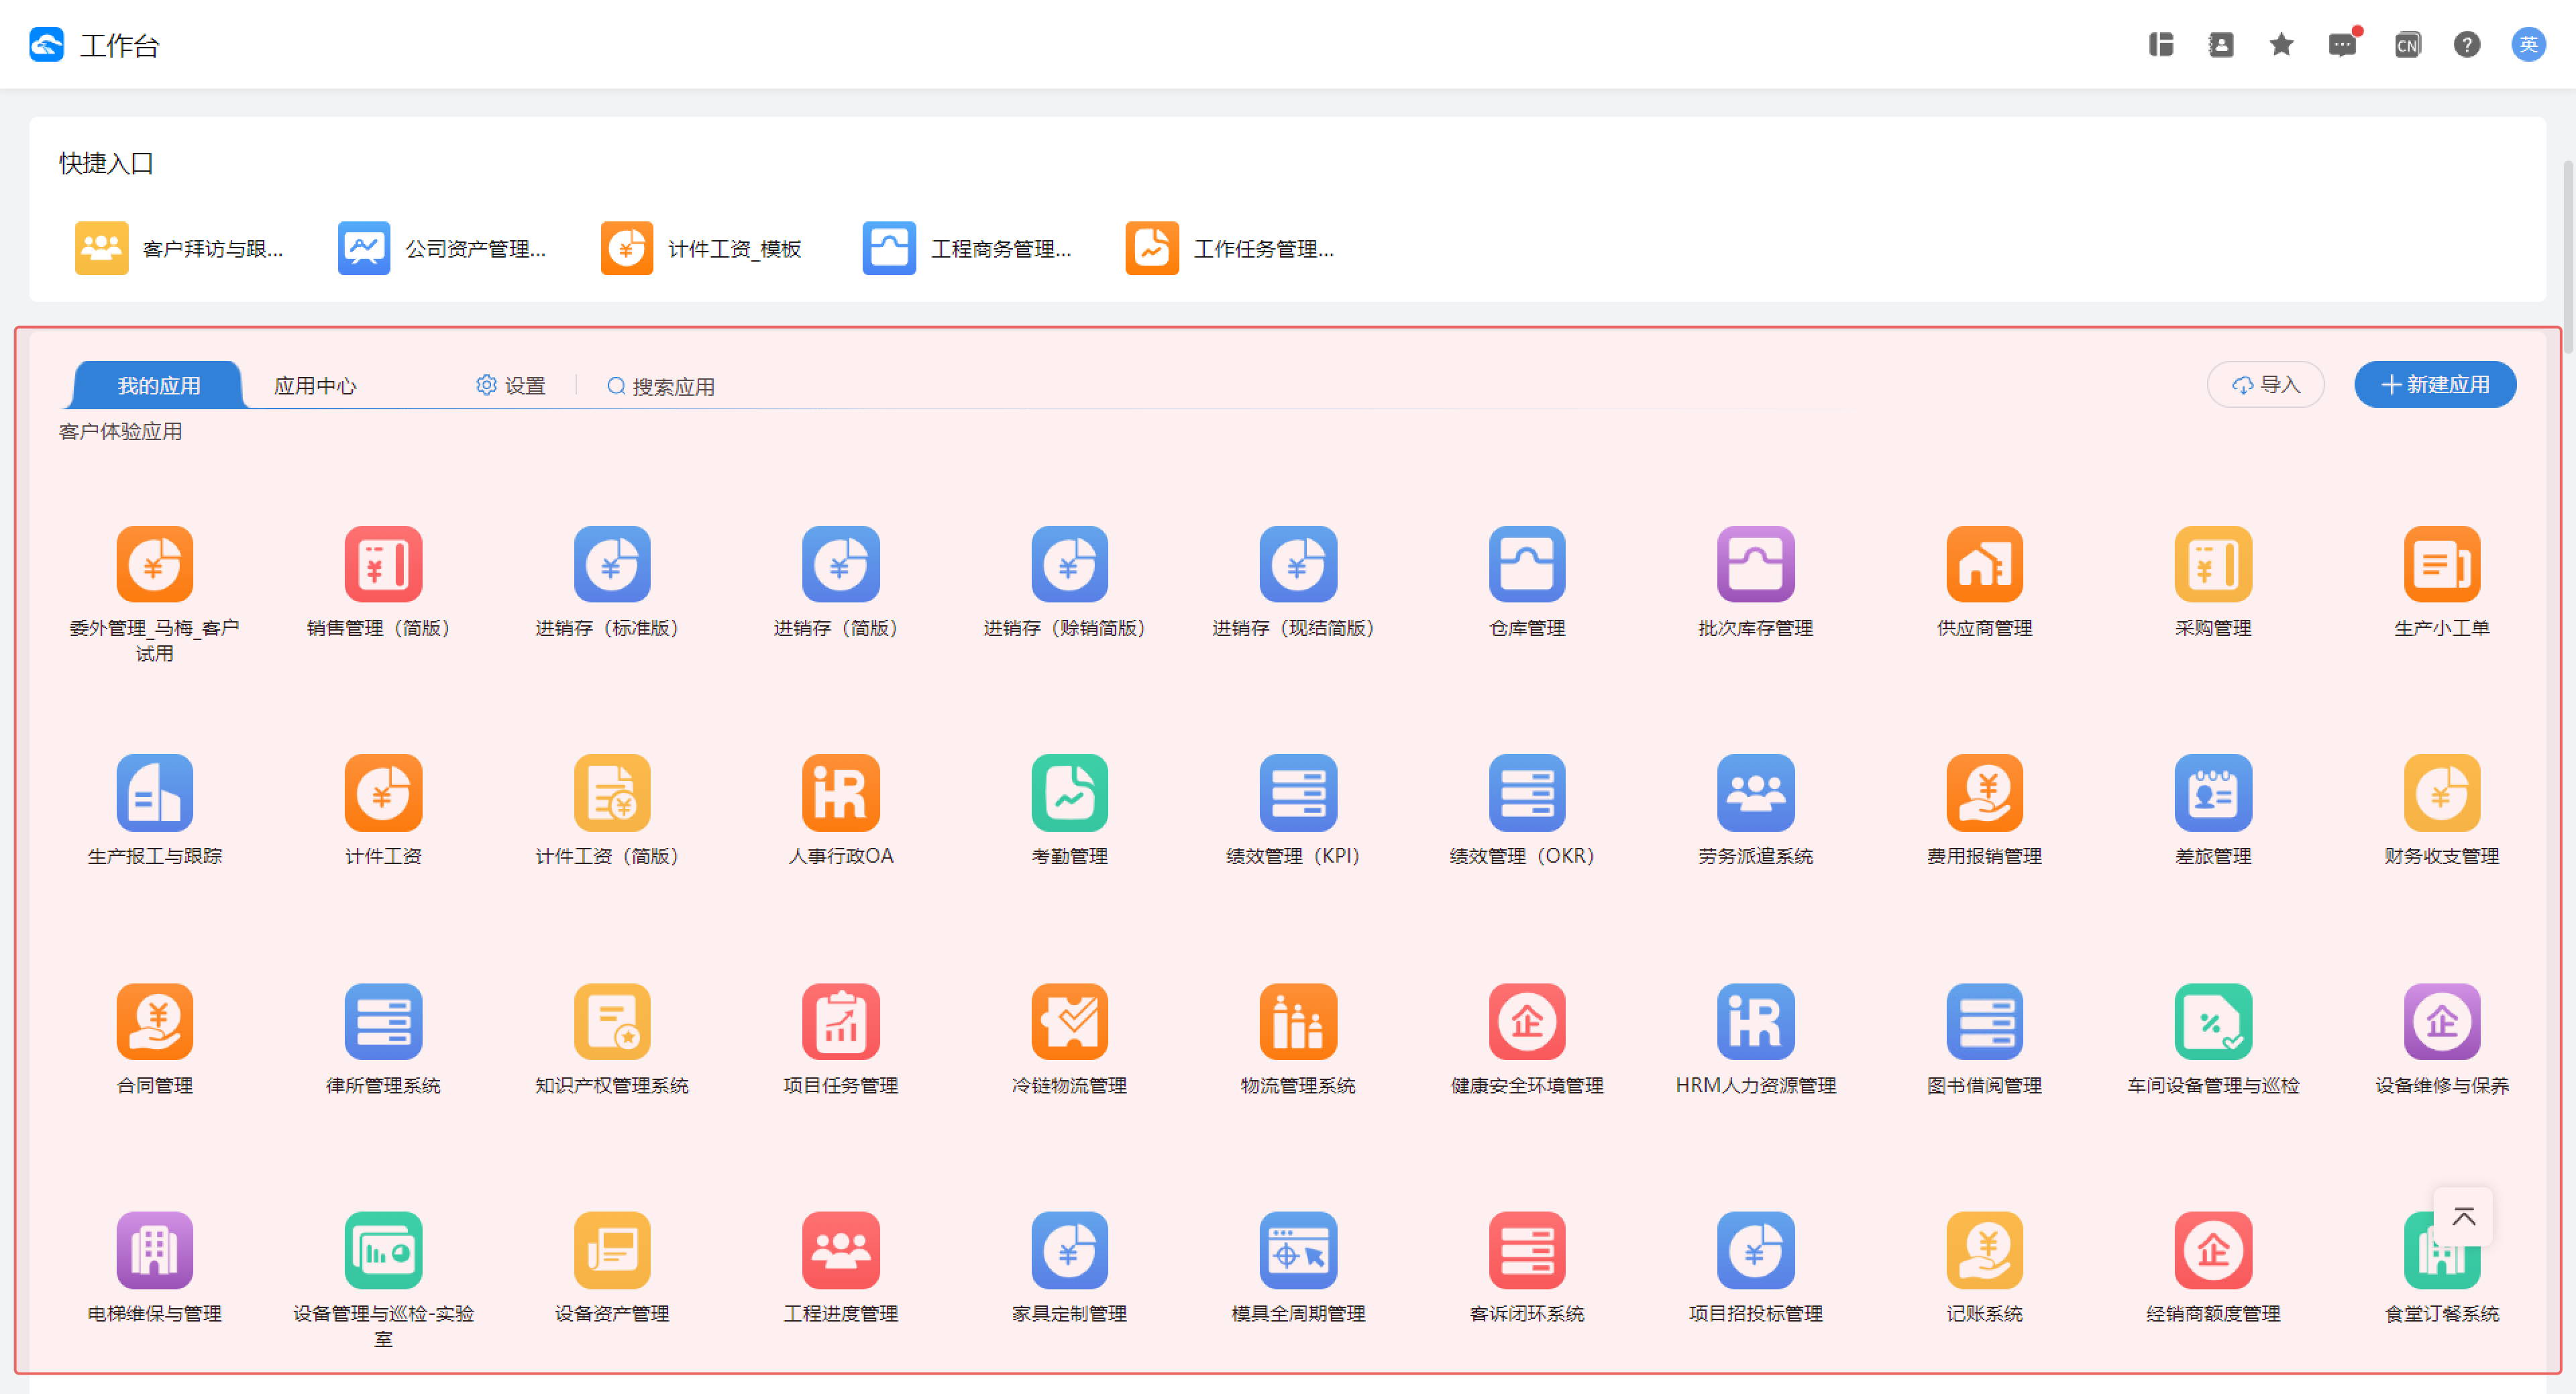
Task: Open 公司资产管理... quick entry shortcut
Action: coord(442,248)
